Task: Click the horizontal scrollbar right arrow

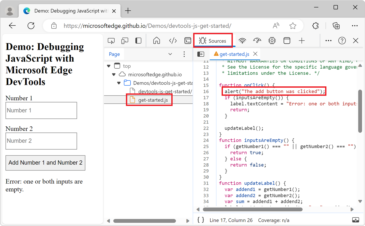Action: tap(351, 209)
